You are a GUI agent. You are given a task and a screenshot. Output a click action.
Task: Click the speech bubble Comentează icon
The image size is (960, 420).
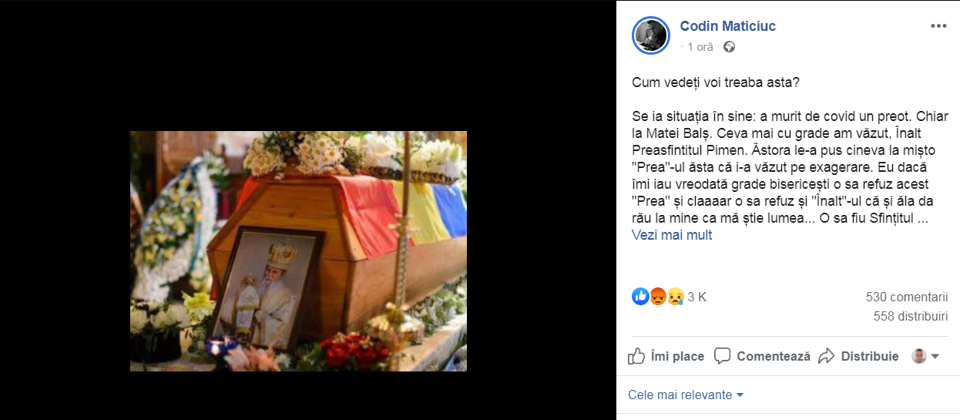722,356
